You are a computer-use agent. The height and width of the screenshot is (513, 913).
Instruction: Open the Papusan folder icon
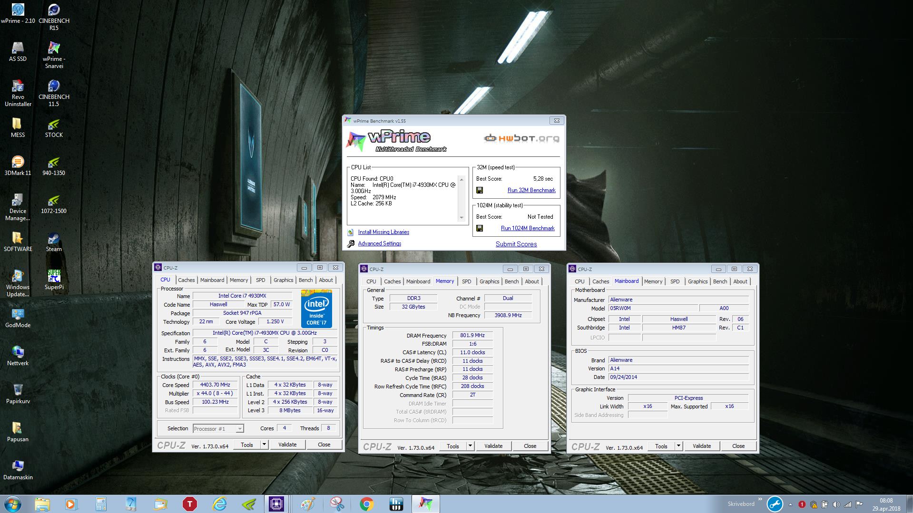pyautogui.click(x=18, y=432)
